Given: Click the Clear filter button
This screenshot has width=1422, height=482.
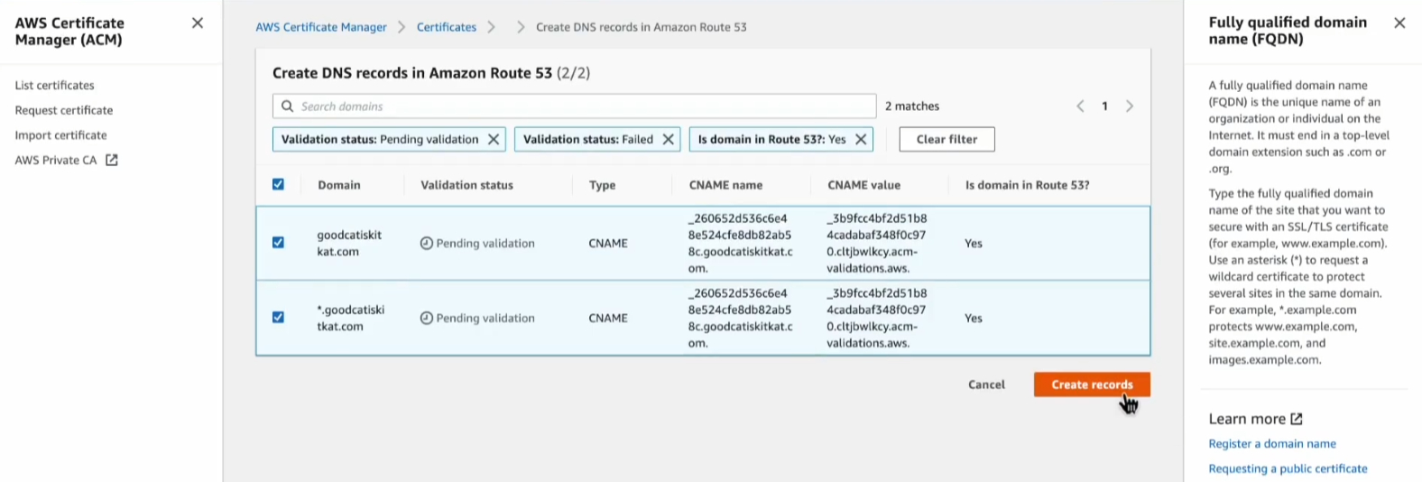Looking at the screenshot, I should (946, 139).
